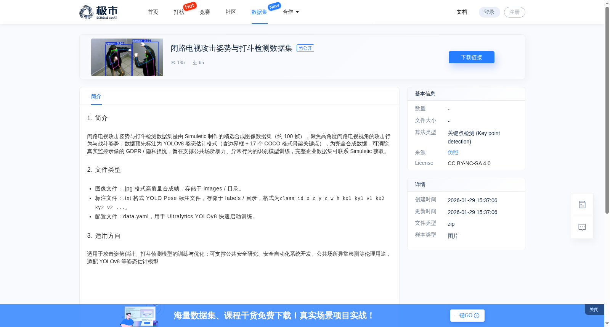
Task: Click the scrollbar up arrow
Action: (607, 3)
